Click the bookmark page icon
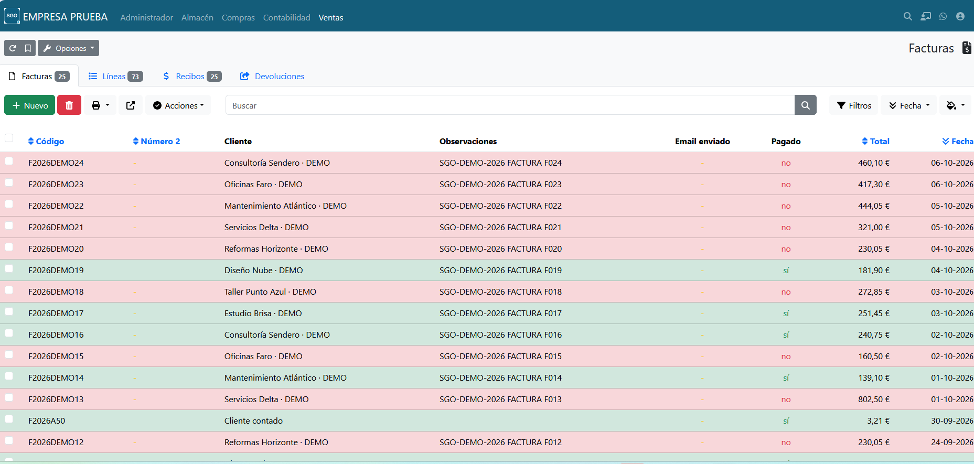Image resolution: width=974 pixels, height=464 pixels. tap(28, 48)
